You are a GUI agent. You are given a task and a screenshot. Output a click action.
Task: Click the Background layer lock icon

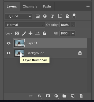(x=80, y=53)
